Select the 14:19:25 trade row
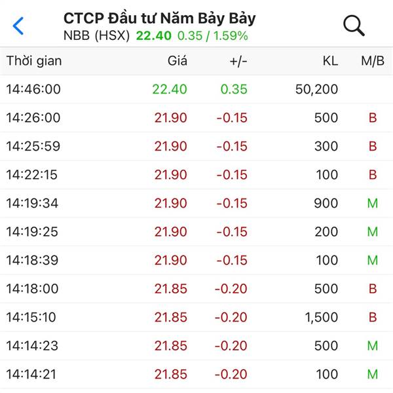The image size is (393, 393). (x=196, y=232)
